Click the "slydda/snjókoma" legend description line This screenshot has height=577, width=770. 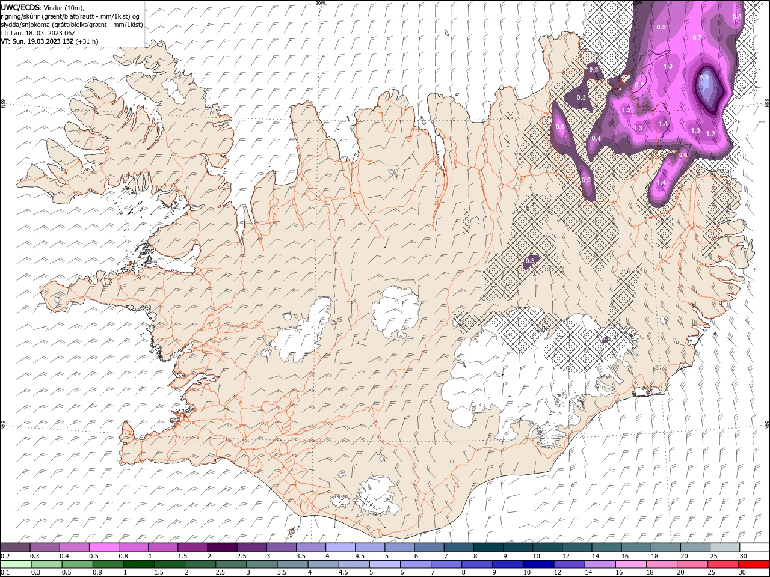pos(72,25)
